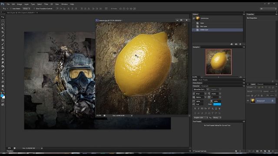Open the English: USA language dropdown
Viewport: 278px width, 156px height.
pos(201,117)
